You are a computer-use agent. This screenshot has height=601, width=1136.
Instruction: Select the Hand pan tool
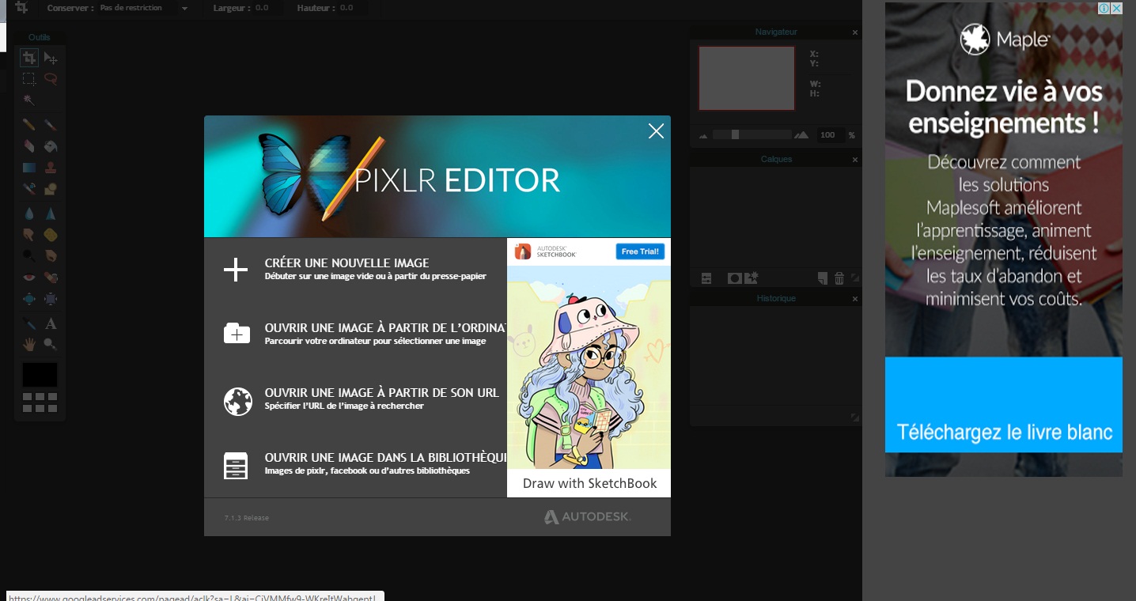[28, 344]
